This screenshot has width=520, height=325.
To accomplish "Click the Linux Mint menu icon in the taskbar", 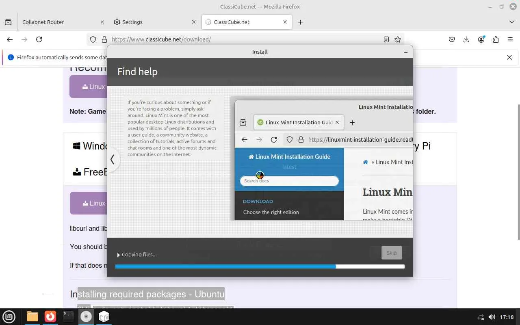I will [9, 316].
